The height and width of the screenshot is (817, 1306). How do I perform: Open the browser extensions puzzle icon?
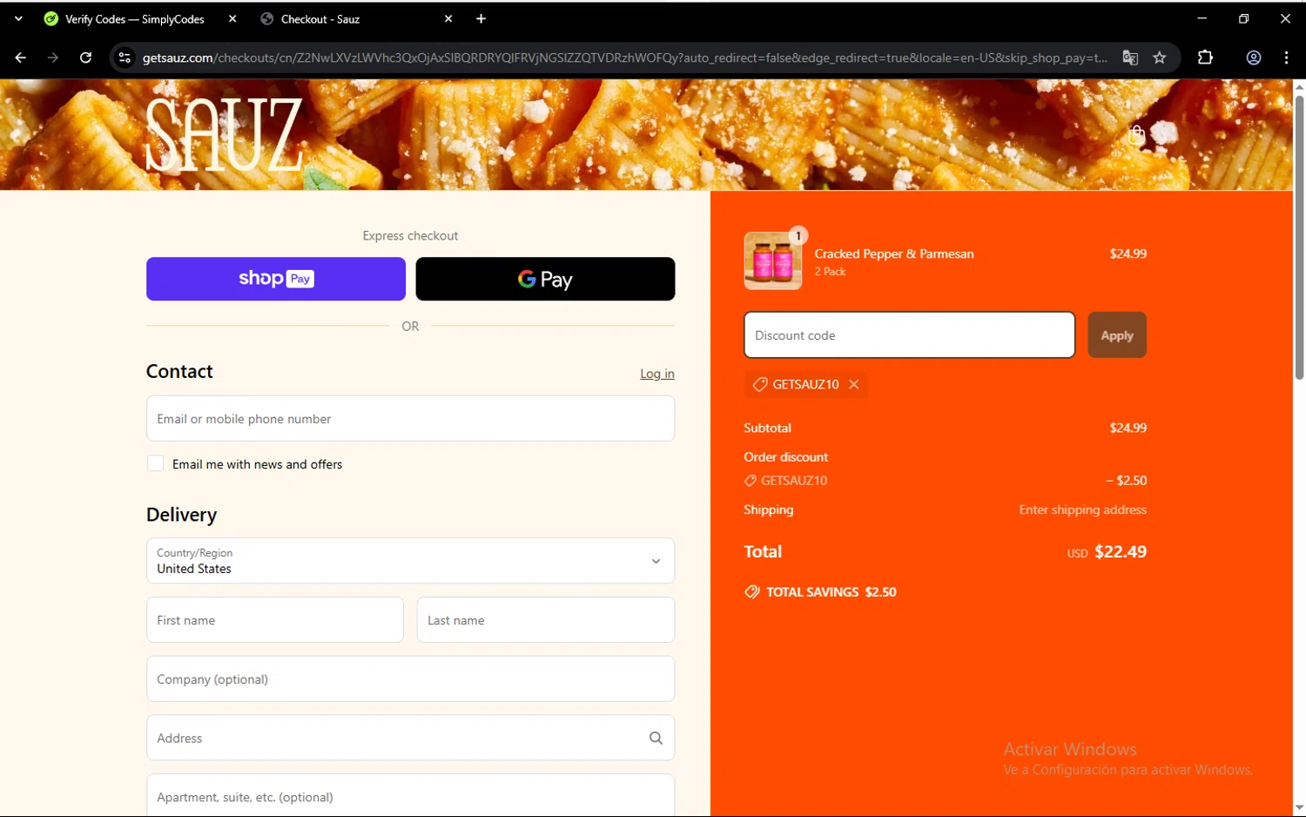(1205, 57)
